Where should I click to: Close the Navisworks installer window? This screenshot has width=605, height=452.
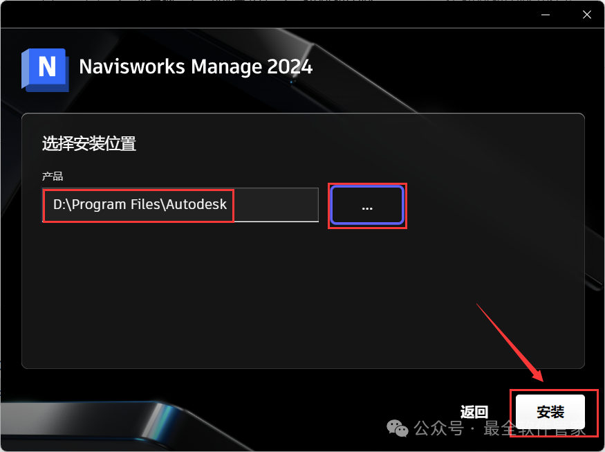[587, 15]
